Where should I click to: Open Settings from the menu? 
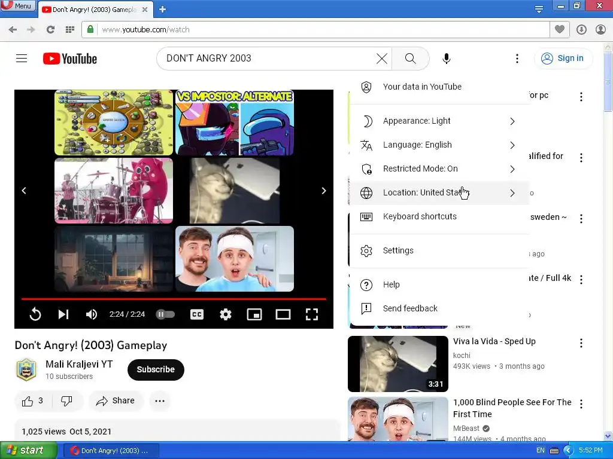click(439, 250)
